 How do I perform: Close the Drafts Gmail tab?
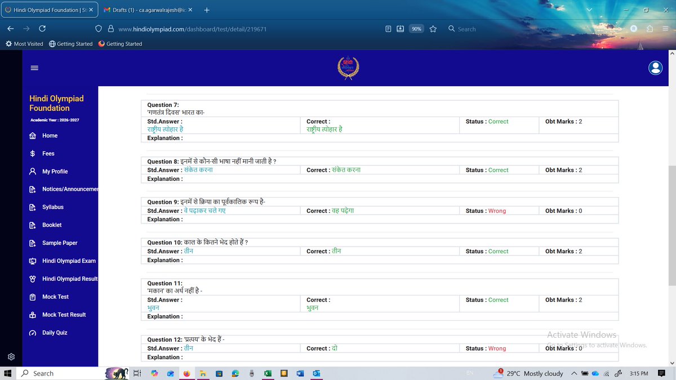click(190, 10)
